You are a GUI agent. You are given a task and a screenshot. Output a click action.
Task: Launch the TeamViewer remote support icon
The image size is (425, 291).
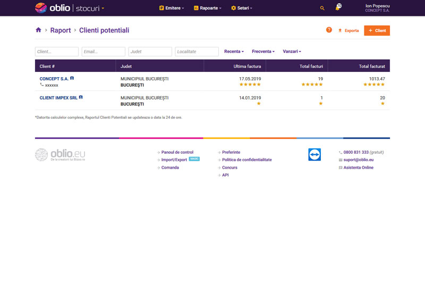(314, 154)
